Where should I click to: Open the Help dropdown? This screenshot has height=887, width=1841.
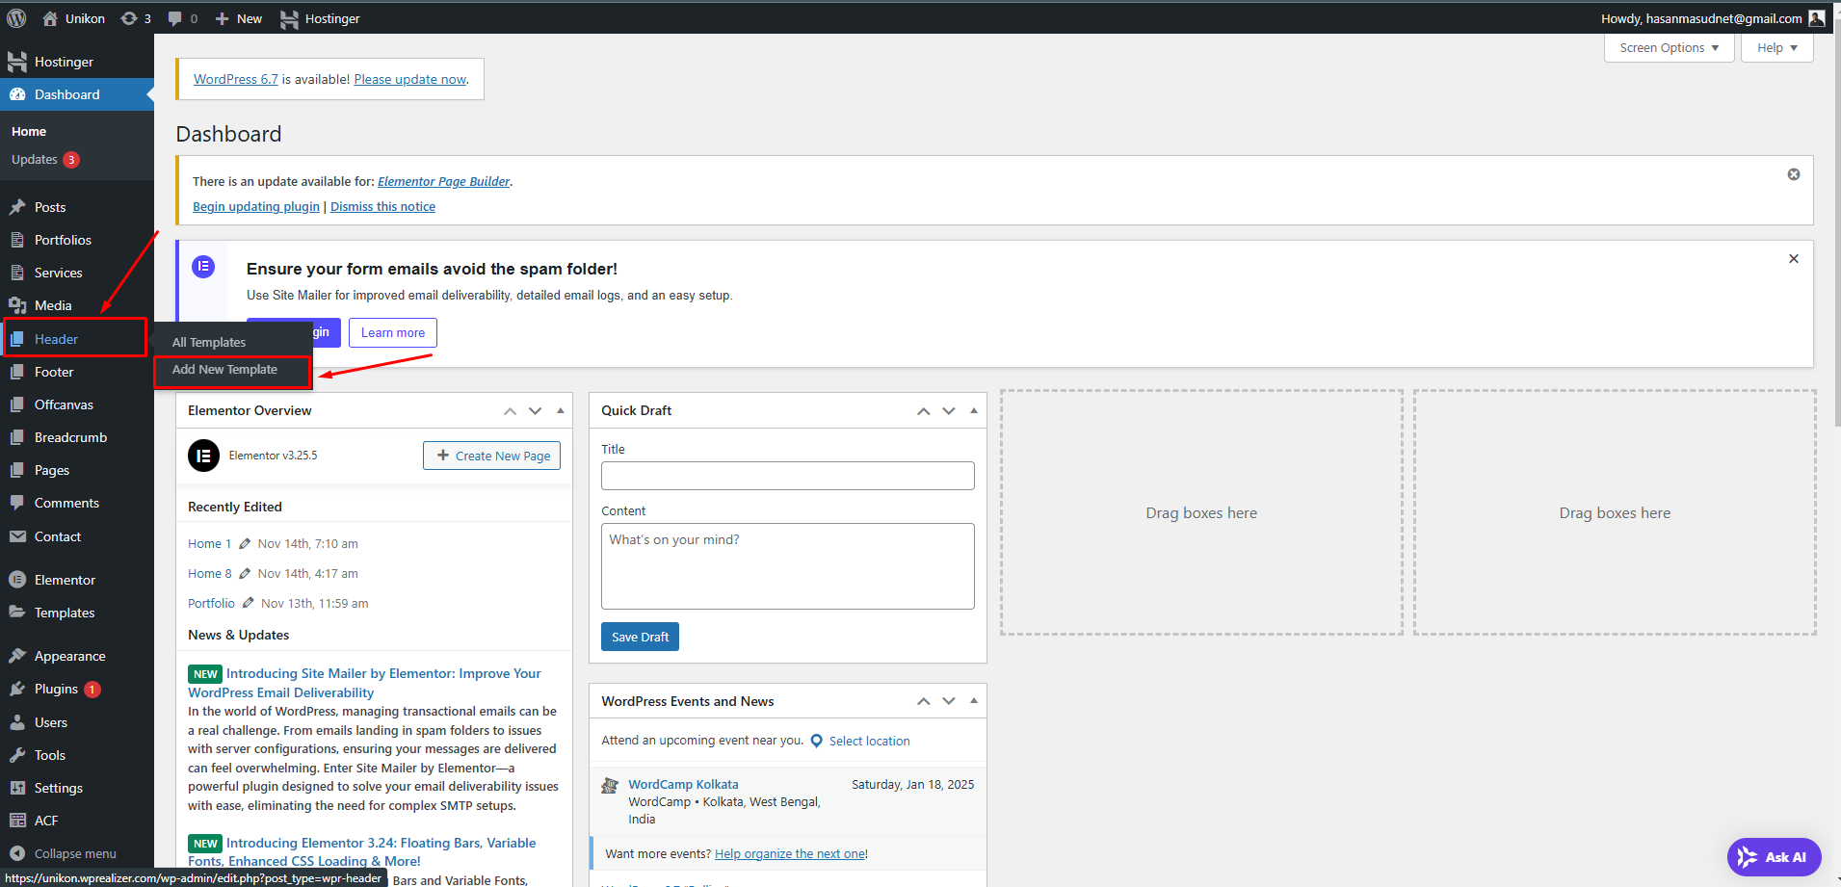(x=1775, y=48)
